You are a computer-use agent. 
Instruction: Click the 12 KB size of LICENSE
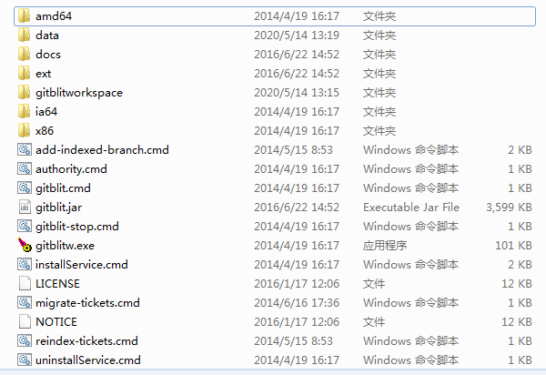pos(517,284)
